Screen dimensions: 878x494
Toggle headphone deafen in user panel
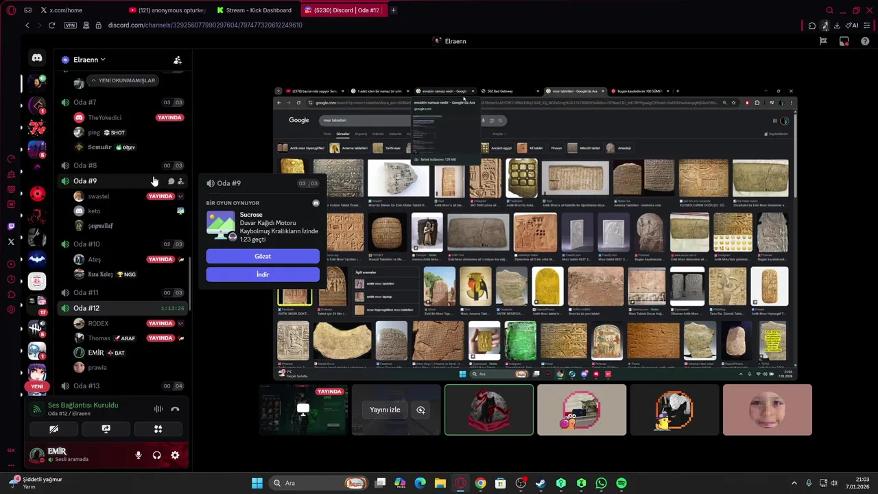pyautogui.click(x=157, y=455)
